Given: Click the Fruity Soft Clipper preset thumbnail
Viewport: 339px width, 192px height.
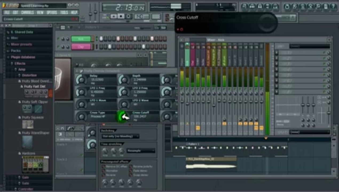Looking at the screenshot, I should (32, 109).
